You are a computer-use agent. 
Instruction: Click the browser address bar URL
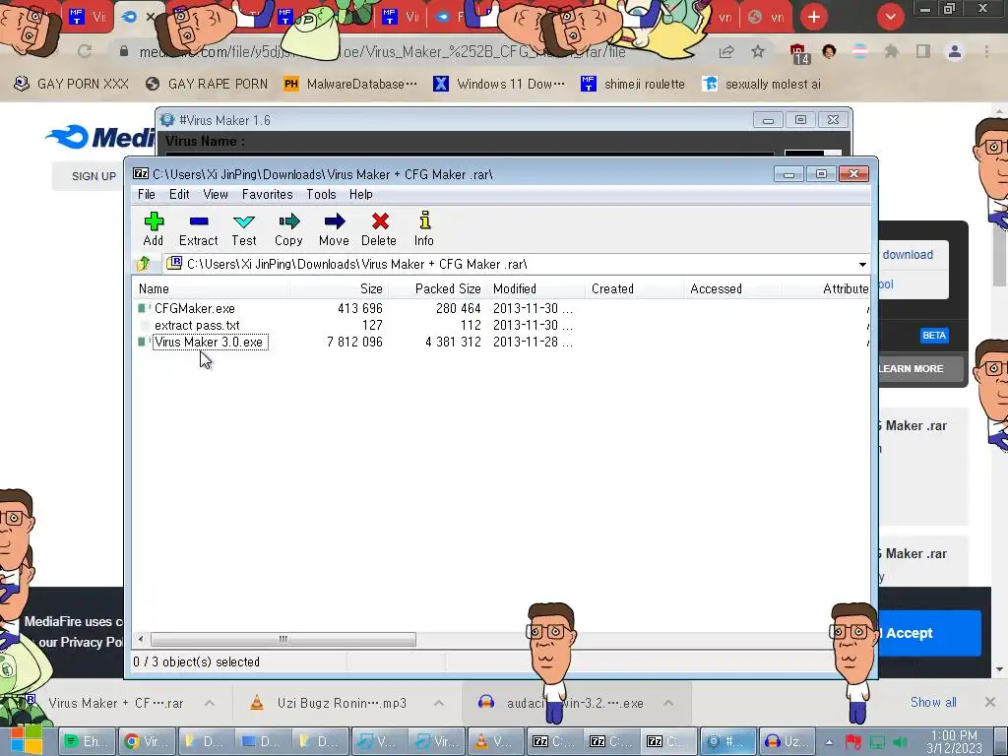(383, 52)
